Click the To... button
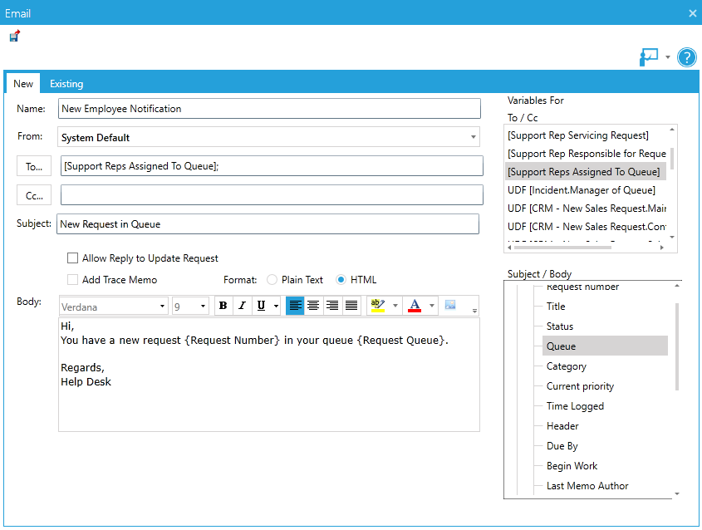Image resolution: width=702 pixels, height=530 pixels. click(34, 166)
